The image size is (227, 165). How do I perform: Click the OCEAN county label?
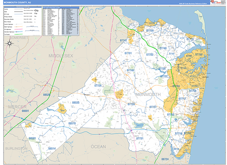[98, 146]
